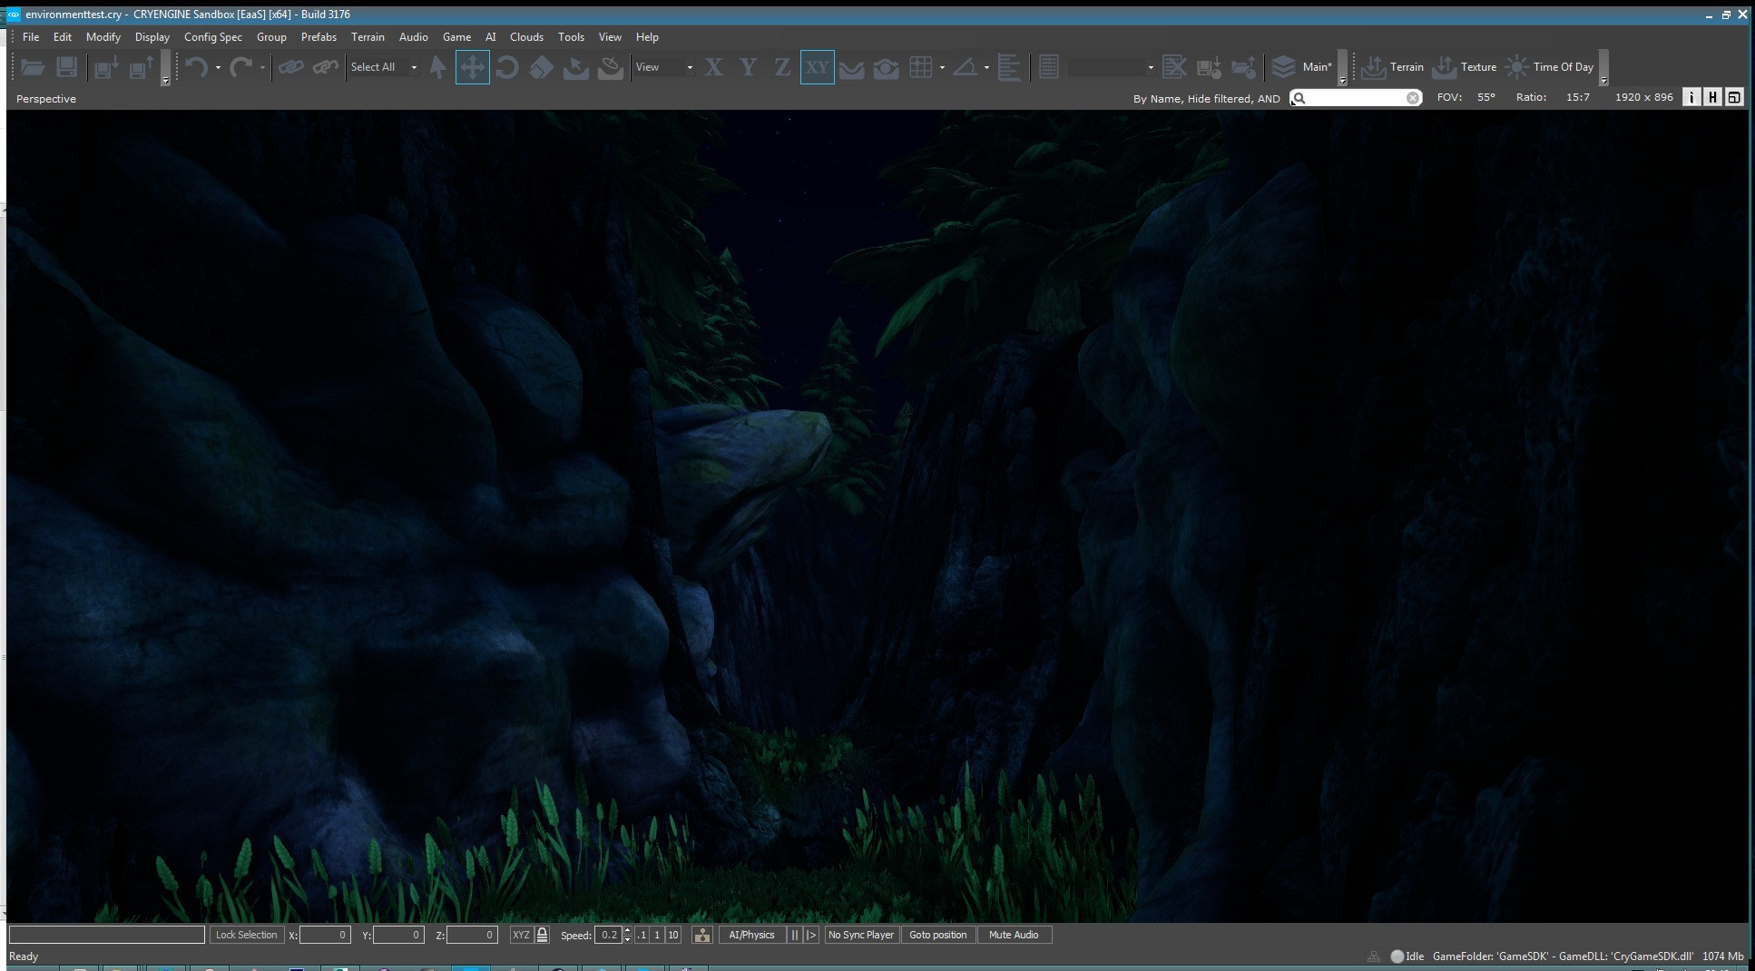The width and height of the screenshot is (1755, 971).
Task: Select the arrow Select tool
Action: (x=438, y=67)
